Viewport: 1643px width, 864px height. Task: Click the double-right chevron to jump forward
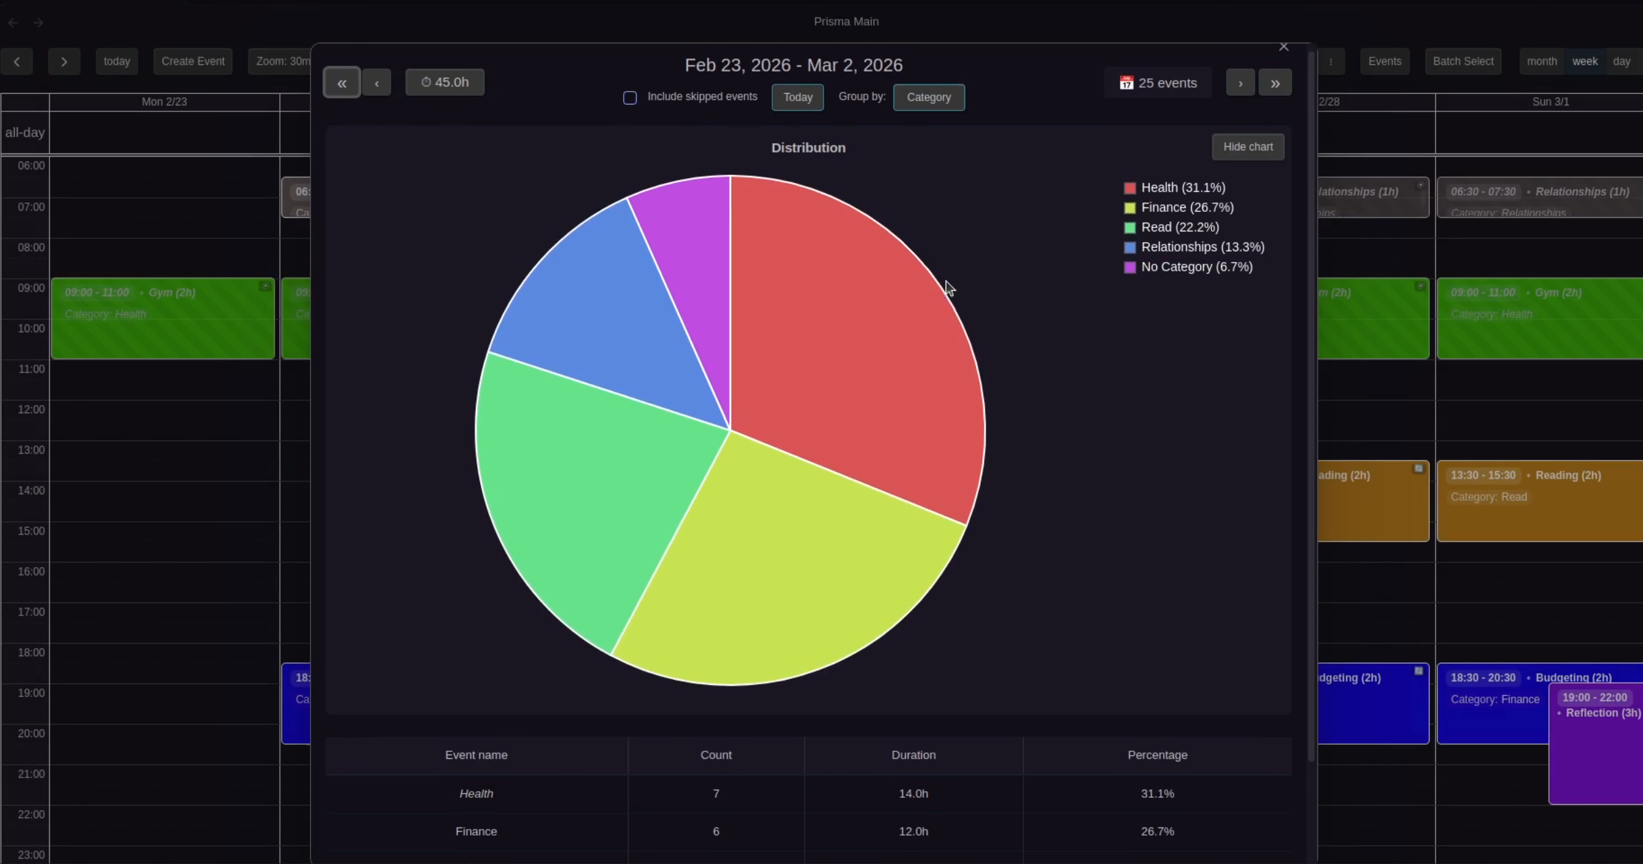[1275, 82]
